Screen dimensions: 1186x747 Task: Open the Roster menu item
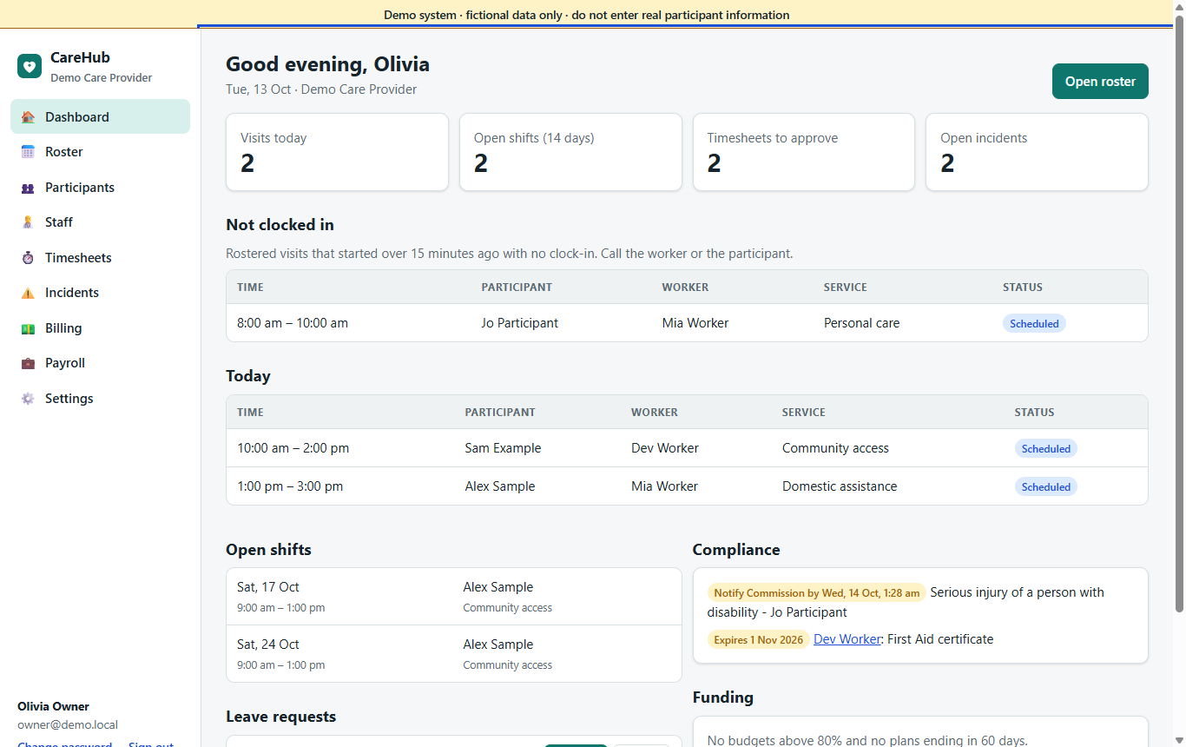pyautogui.click(x=100, y=152)
